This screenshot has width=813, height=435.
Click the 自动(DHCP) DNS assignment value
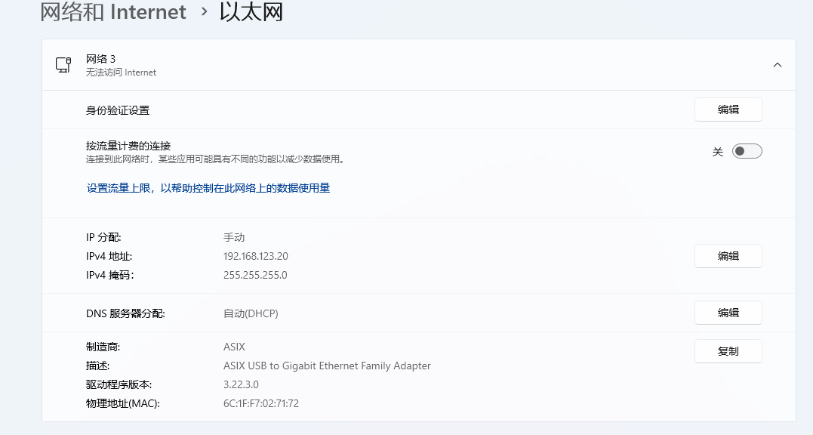[x=251, y=313]
